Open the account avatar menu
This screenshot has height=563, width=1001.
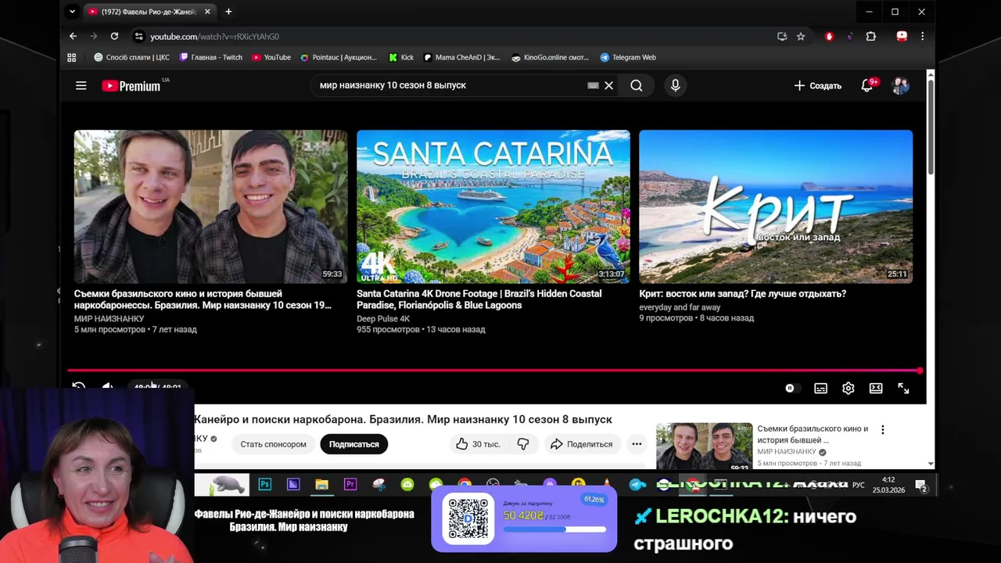click(x=901, y=86)
